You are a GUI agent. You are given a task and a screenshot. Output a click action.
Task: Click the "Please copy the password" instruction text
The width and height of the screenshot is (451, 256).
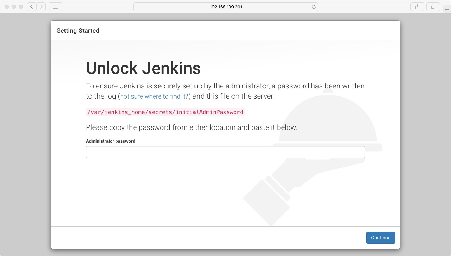[x=192, y=127]
